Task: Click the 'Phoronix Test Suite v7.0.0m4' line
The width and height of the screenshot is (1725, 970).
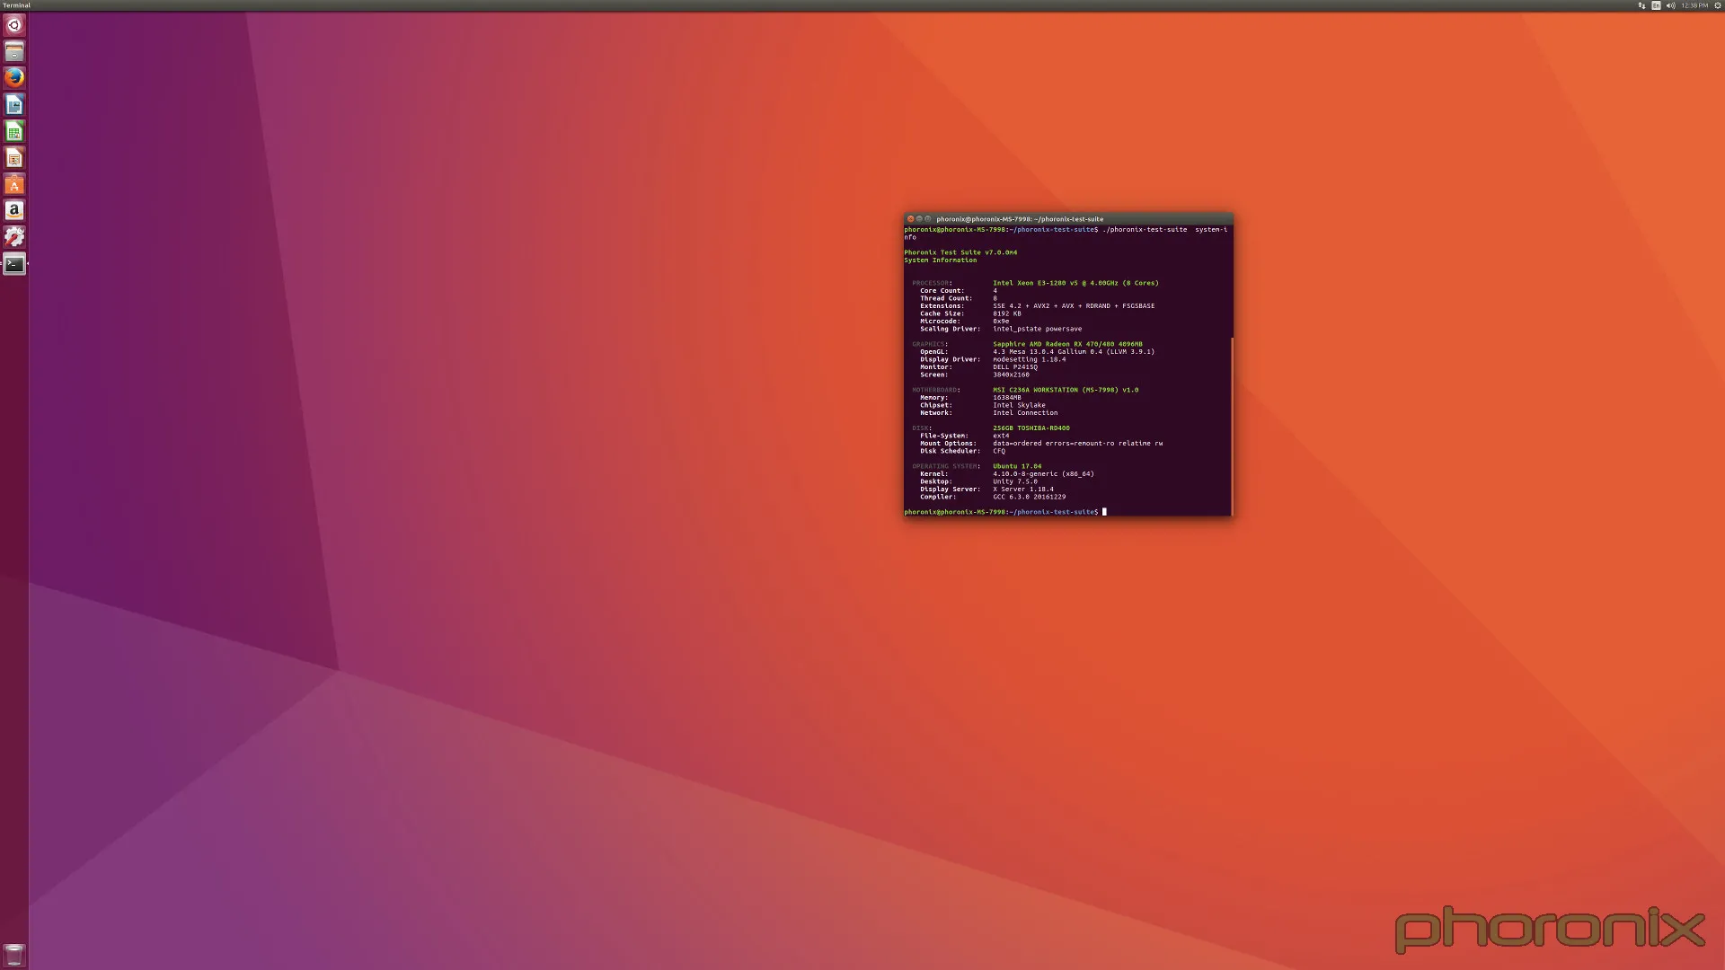Action: [x=960, y=252]
